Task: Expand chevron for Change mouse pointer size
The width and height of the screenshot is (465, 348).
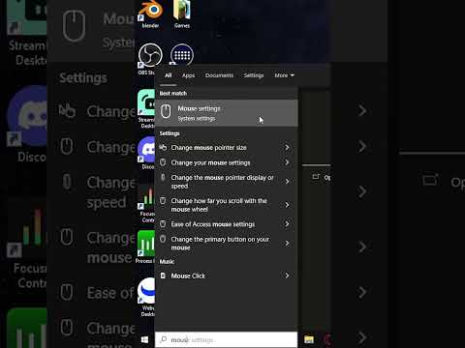Action: (287, 147)
